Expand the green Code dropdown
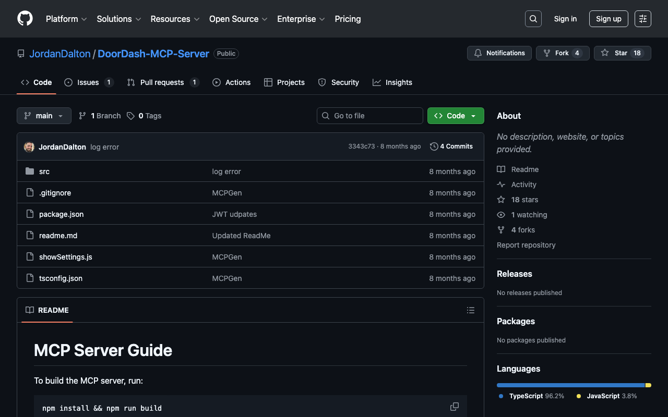 [x=455, y=116]
